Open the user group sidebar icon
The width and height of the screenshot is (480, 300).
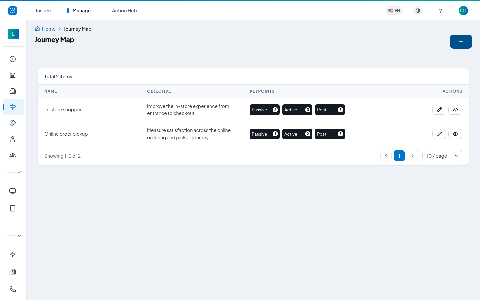pyautogui.click(x=13, y=155)
